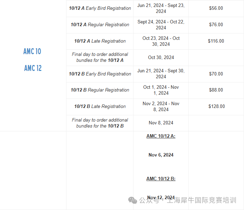Click the $116.00 price cell
This screenshot has height=210, width=244.
(x=216, y=41)
